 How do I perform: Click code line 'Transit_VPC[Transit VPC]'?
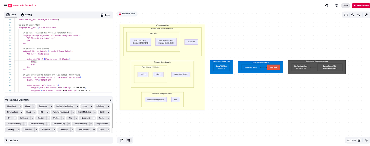coord(39,80)
